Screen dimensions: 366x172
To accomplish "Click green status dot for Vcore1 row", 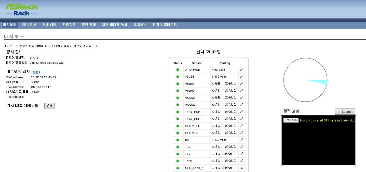I will coord(178,84).
